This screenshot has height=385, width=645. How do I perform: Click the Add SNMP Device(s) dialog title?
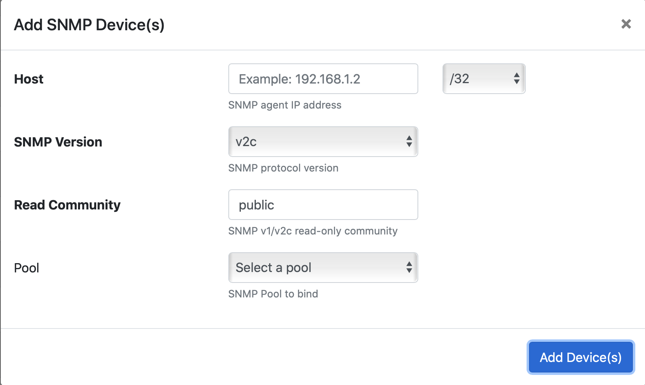[90, 25]
